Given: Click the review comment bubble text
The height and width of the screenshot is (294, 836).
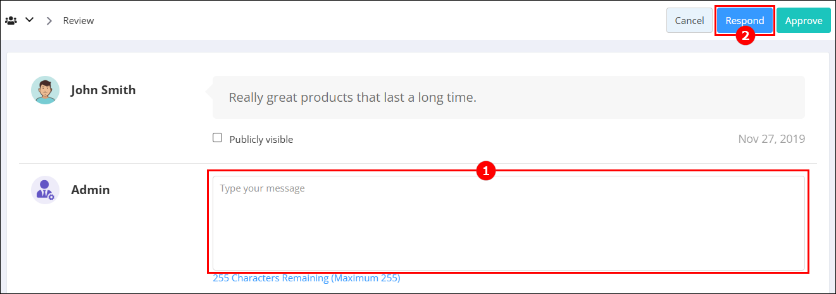Looking at the screenshot, I should tap(352, 97).
